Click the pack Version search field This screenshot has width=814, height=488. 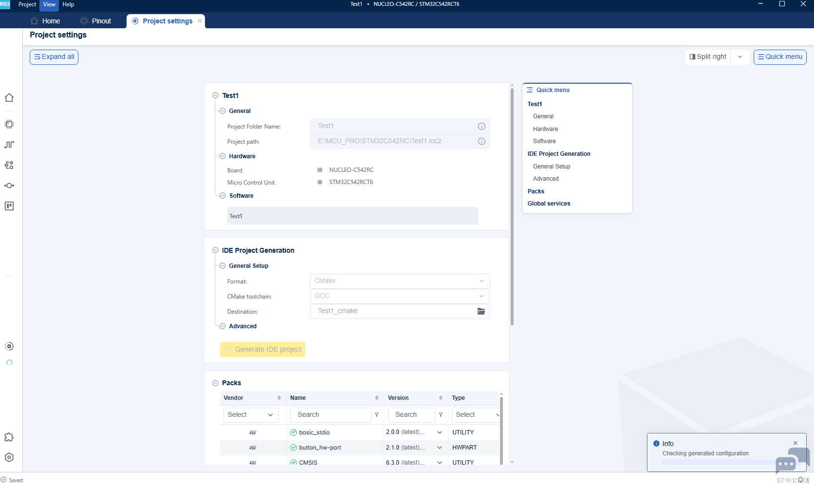click(x=411, y=415)
